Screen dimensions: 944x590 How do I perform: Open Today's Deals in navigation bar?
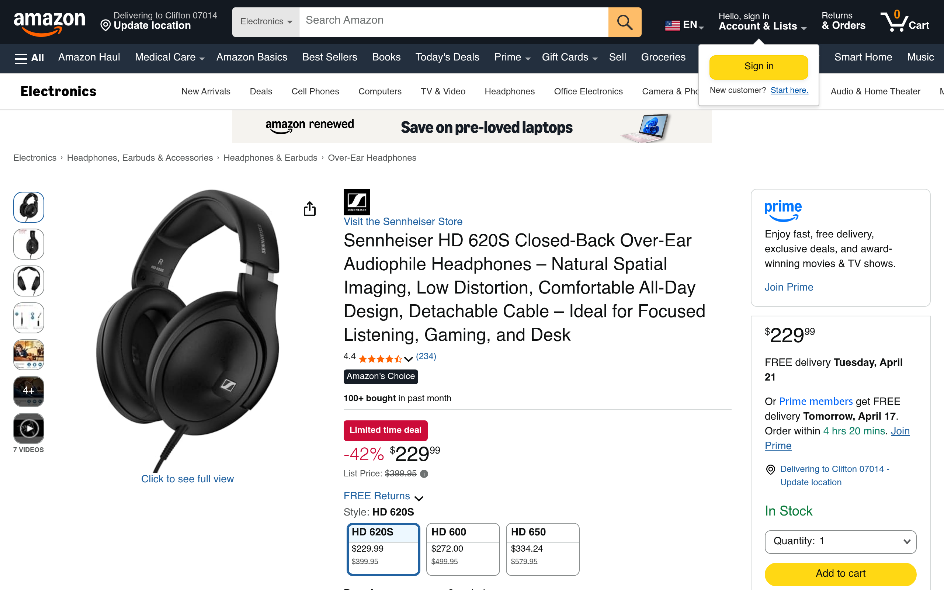coord(447,58)
